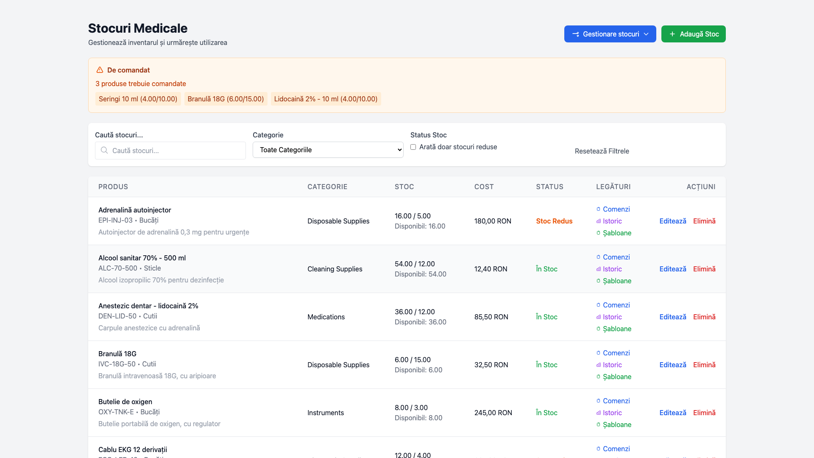Click the Cleaning Supplies category cell
This screenshot has width=814, height=458.
click(x=335, y=269)
